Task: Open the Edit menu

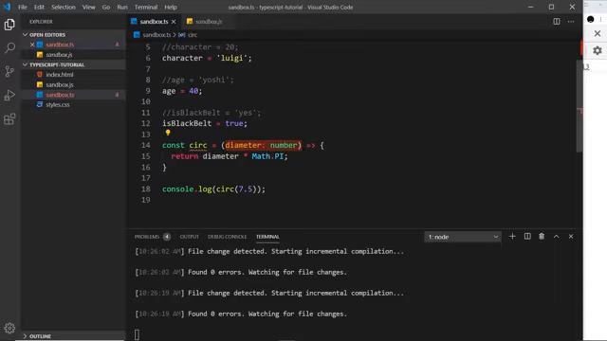Action: 39,7
